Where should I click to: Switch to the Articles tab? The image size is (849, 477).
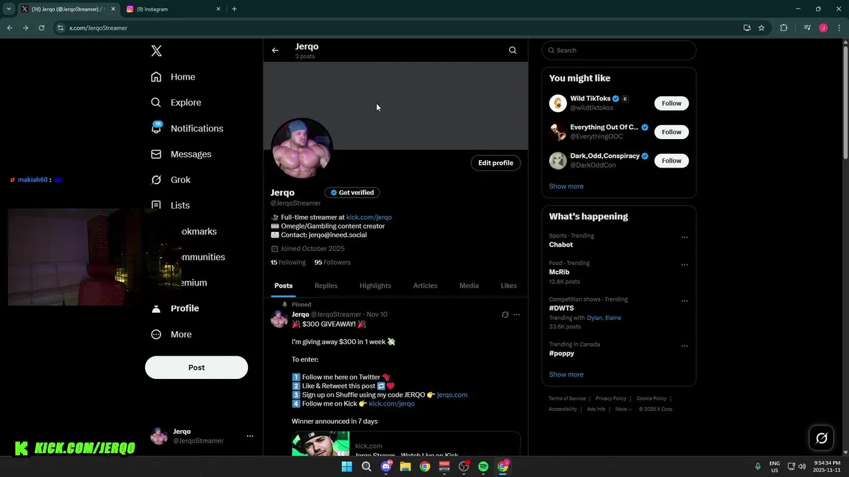click(x=425, y=286)
